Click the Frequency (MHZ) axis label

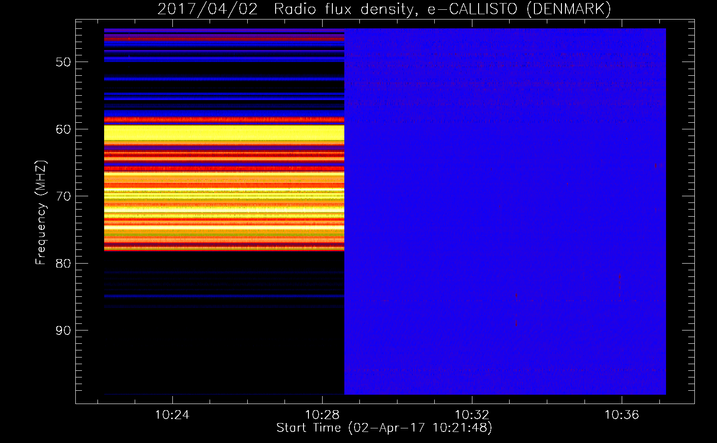point(41,213)
